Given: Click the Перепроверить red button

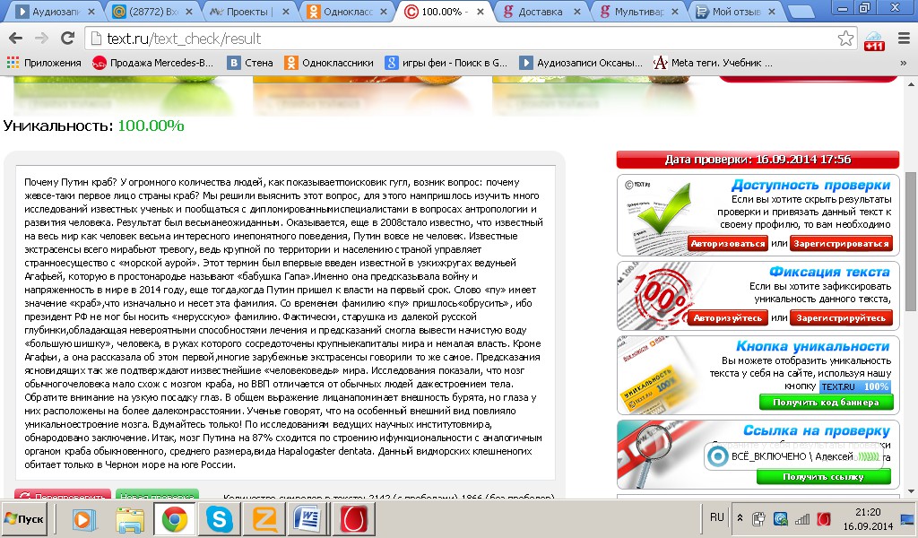Looking at the screenshot, I should 63,495.
